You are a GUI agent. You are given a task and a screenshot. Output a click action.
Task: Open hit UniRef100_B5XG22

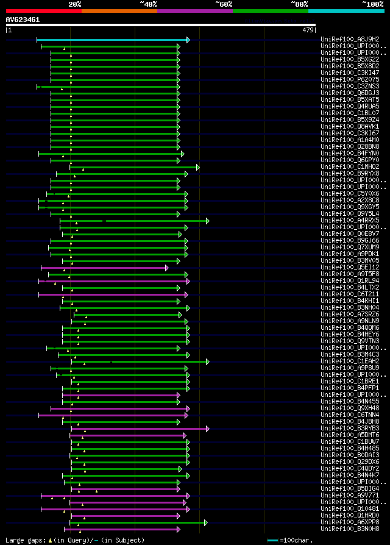(350, 59)
